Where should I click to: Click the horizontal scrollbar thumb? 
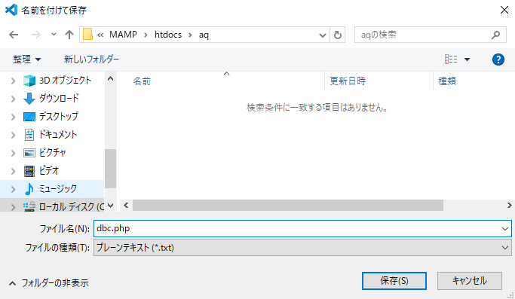pos(288,206)
